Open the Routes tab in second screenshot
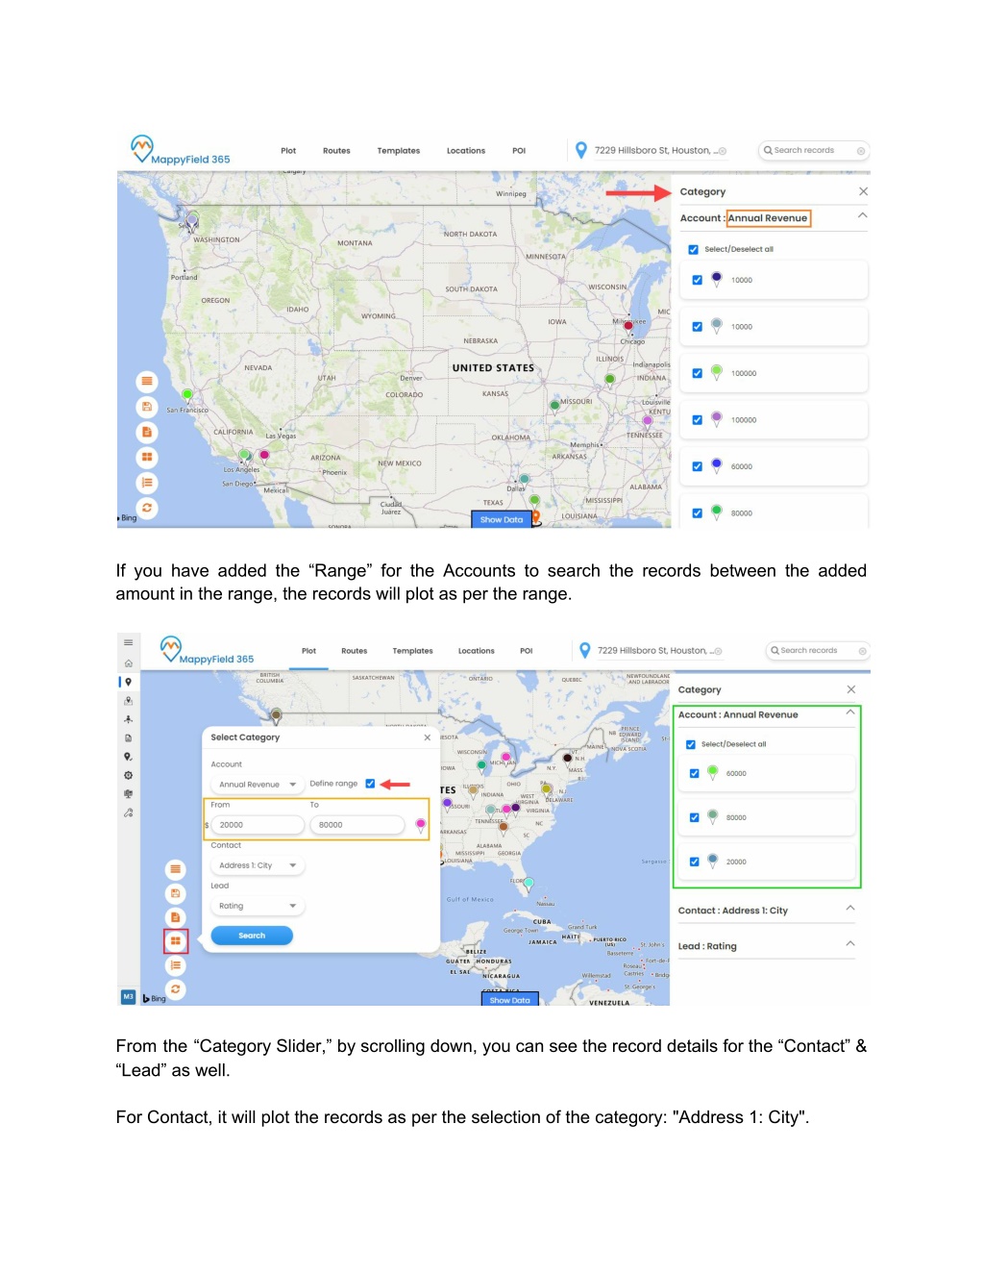This screenshot has width=984, height=1274. point(355,651)
